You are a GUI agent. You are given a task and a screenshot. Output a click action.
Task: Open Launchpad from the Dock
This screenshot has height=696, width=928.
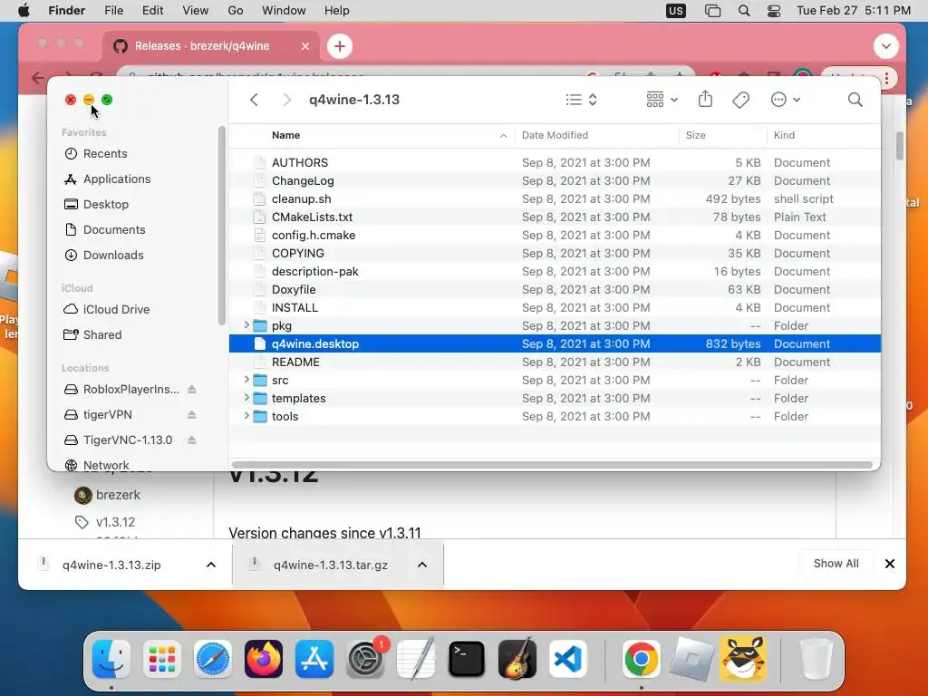coord(161,659)
